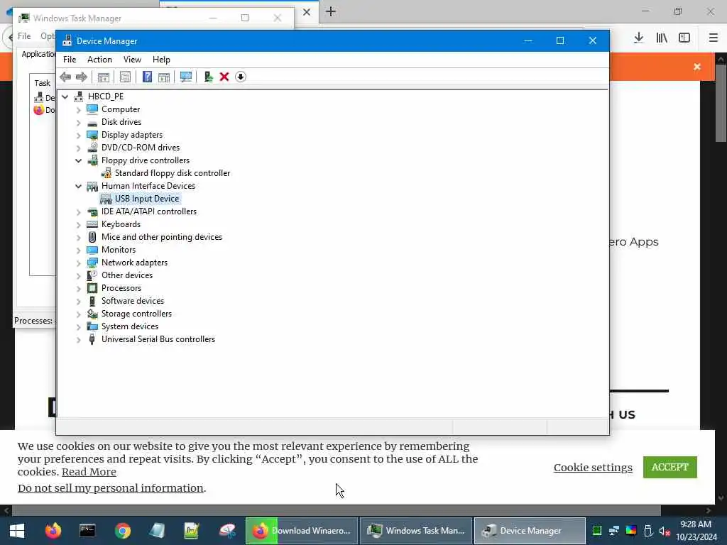Expand the Keyboards category

(x=78, y=225)
